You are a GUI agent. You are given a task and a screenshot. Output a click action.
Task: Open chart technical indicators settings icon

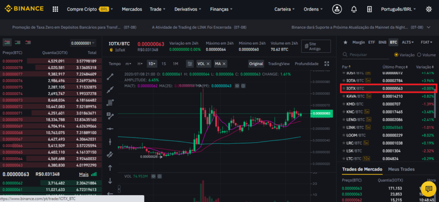pos(190,64)
